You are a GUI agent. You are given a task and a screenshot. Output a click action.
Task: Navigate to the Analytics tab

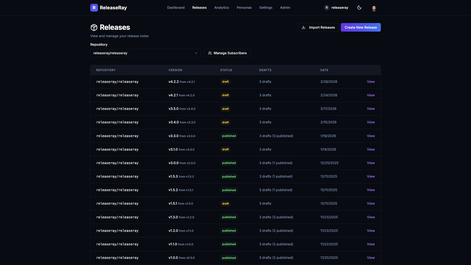point(221,8)
